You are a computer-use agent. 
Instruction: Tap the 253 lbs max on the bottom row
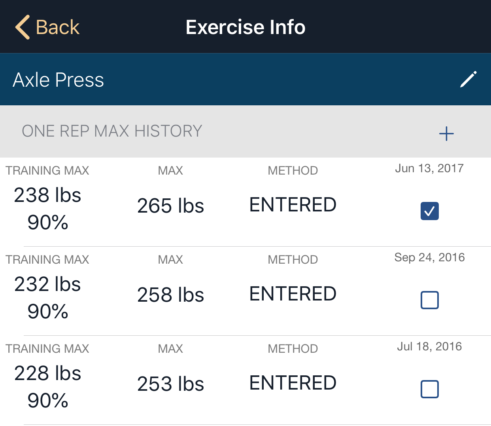point(170,383)
